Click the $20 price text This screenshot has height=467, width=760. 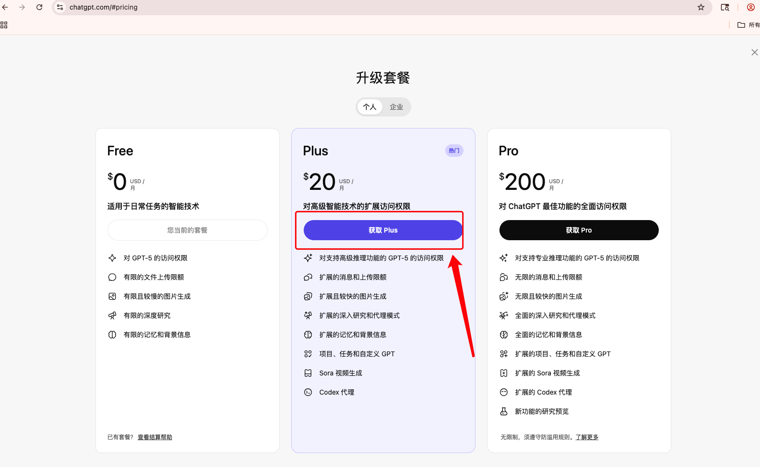[320, 182]
